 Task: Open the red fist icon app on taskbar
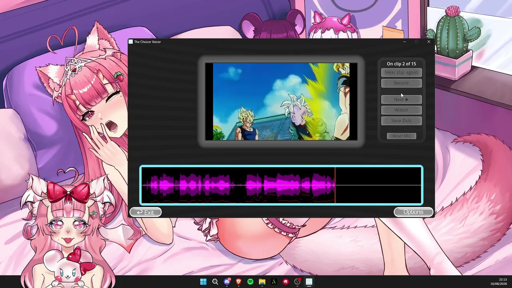tap(286, 282)
